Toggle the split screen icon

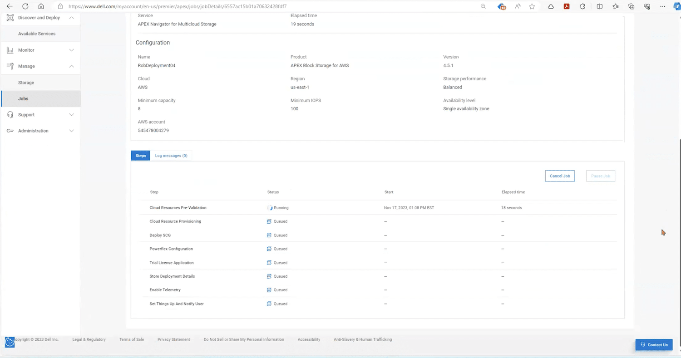[600, 6]
